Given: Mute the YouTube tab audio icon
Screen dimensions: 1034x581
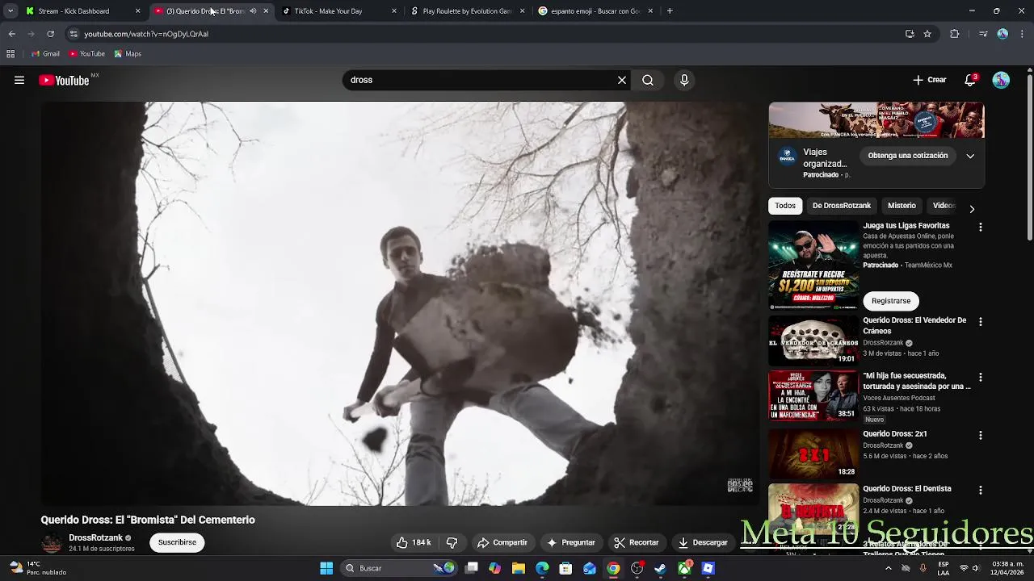Looking at the screenshot, I should [x=253, y=11].
